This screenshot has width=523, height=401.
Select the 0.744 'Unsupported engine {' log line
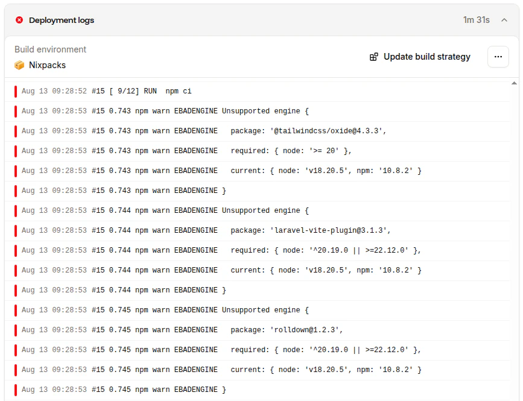tap(257, 210)
